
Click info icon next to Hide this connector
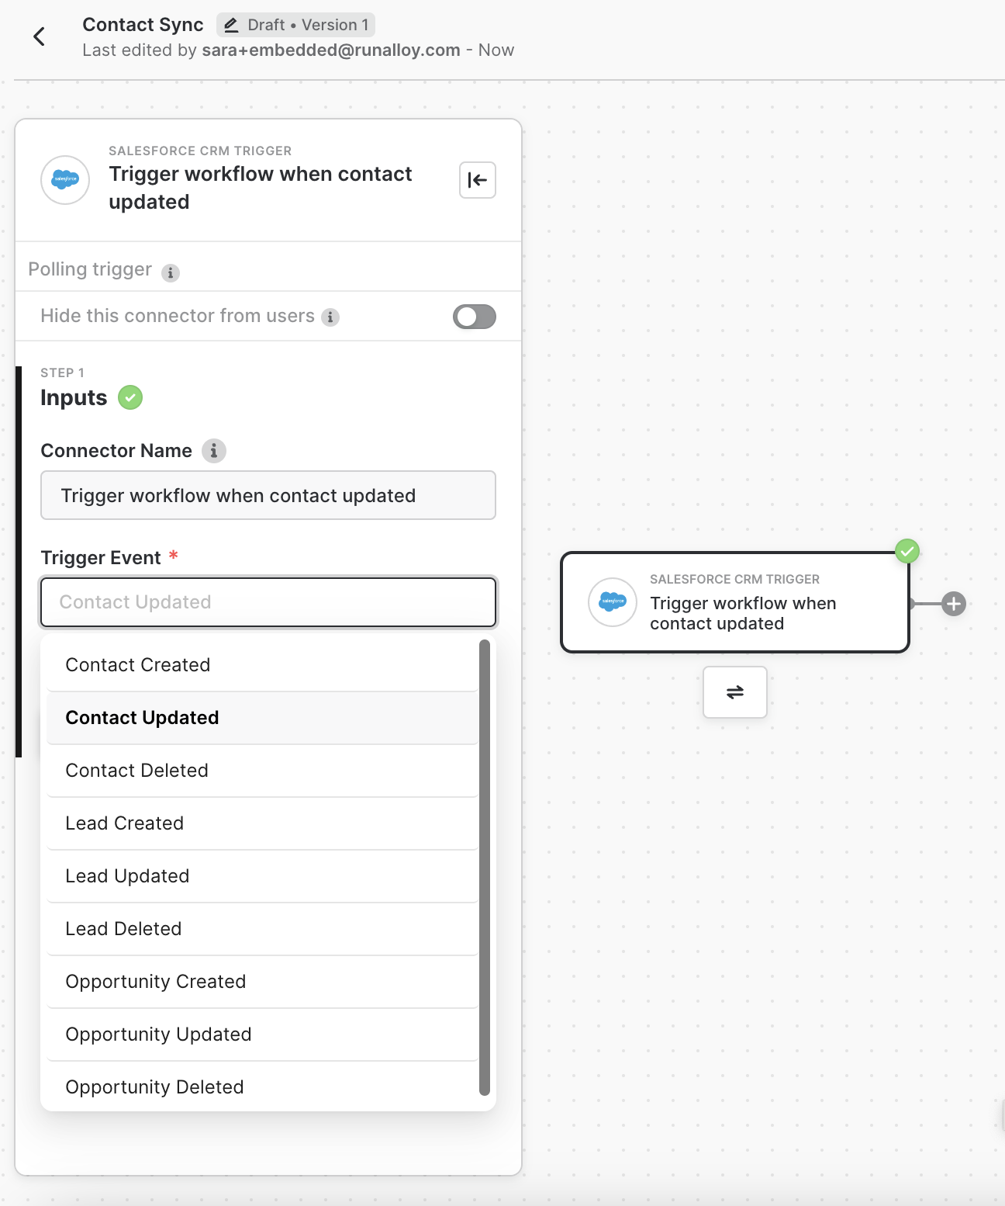(x=330, y=317)
